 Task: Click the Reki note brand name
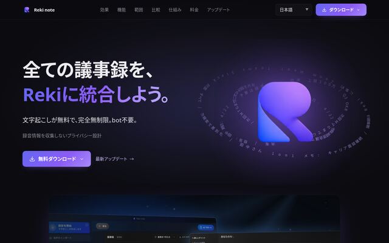pos(44,10)
